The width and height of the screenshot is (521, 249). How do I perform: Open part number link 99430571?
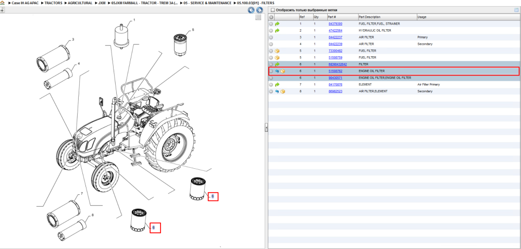coord(335,78)
